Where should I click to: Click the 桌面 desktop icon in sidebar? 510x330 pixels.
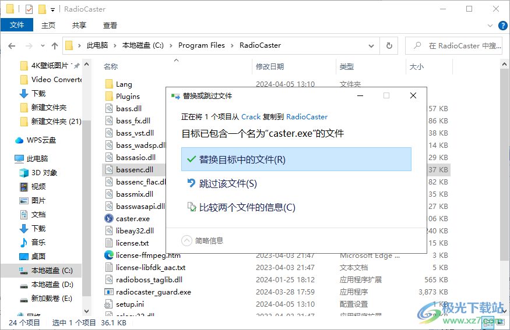click(24, 257)
